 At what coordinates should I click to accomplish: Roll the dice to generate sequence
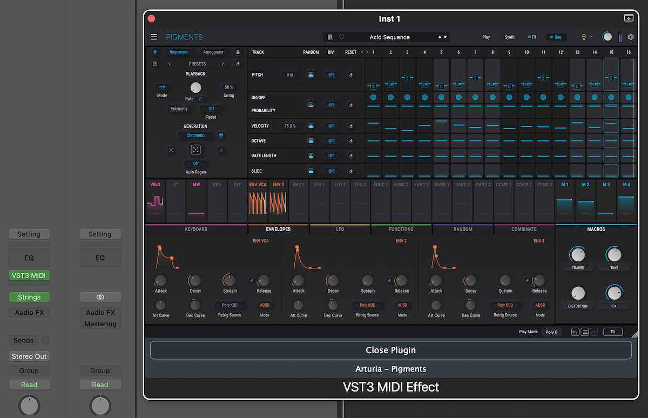[x=195, y=150]
